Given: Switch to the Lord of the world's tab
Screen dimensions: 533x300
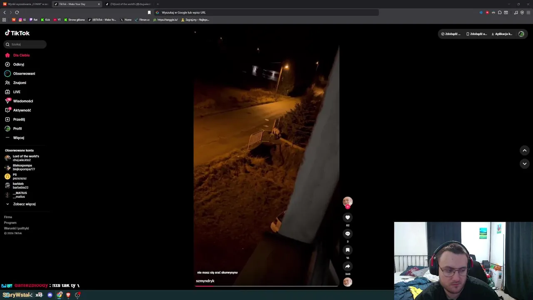Looking at the screenshot, I should [x=128, y=4].
